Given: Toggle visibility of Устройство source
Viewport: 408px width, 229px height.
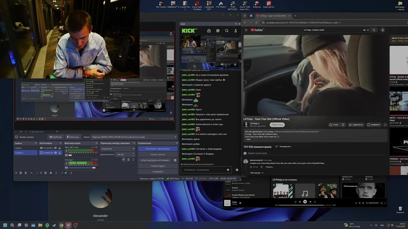Looking at the screenshot, I should [x=55, y=148].
